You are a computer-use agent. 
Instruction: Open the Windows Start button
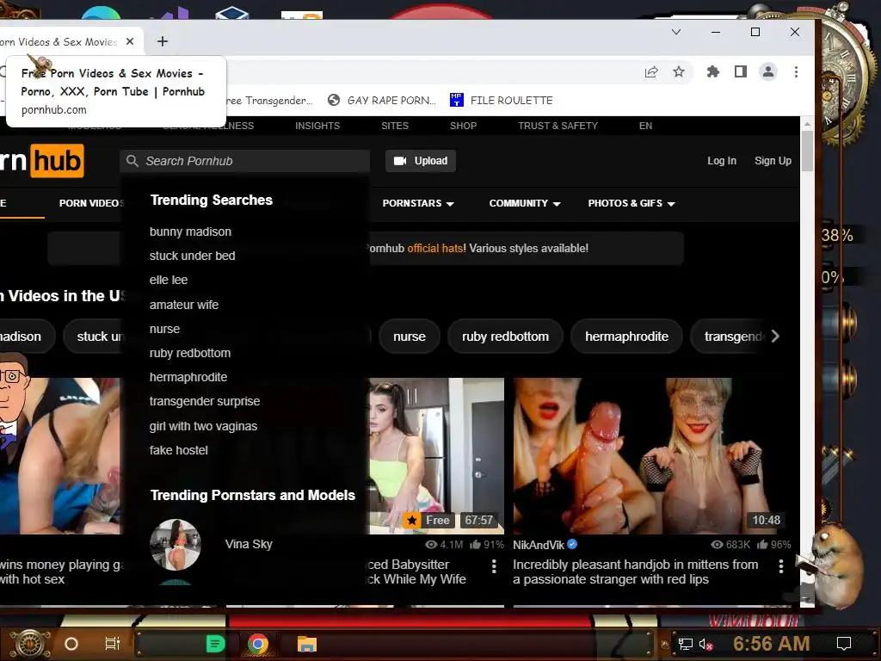(30, 644)
